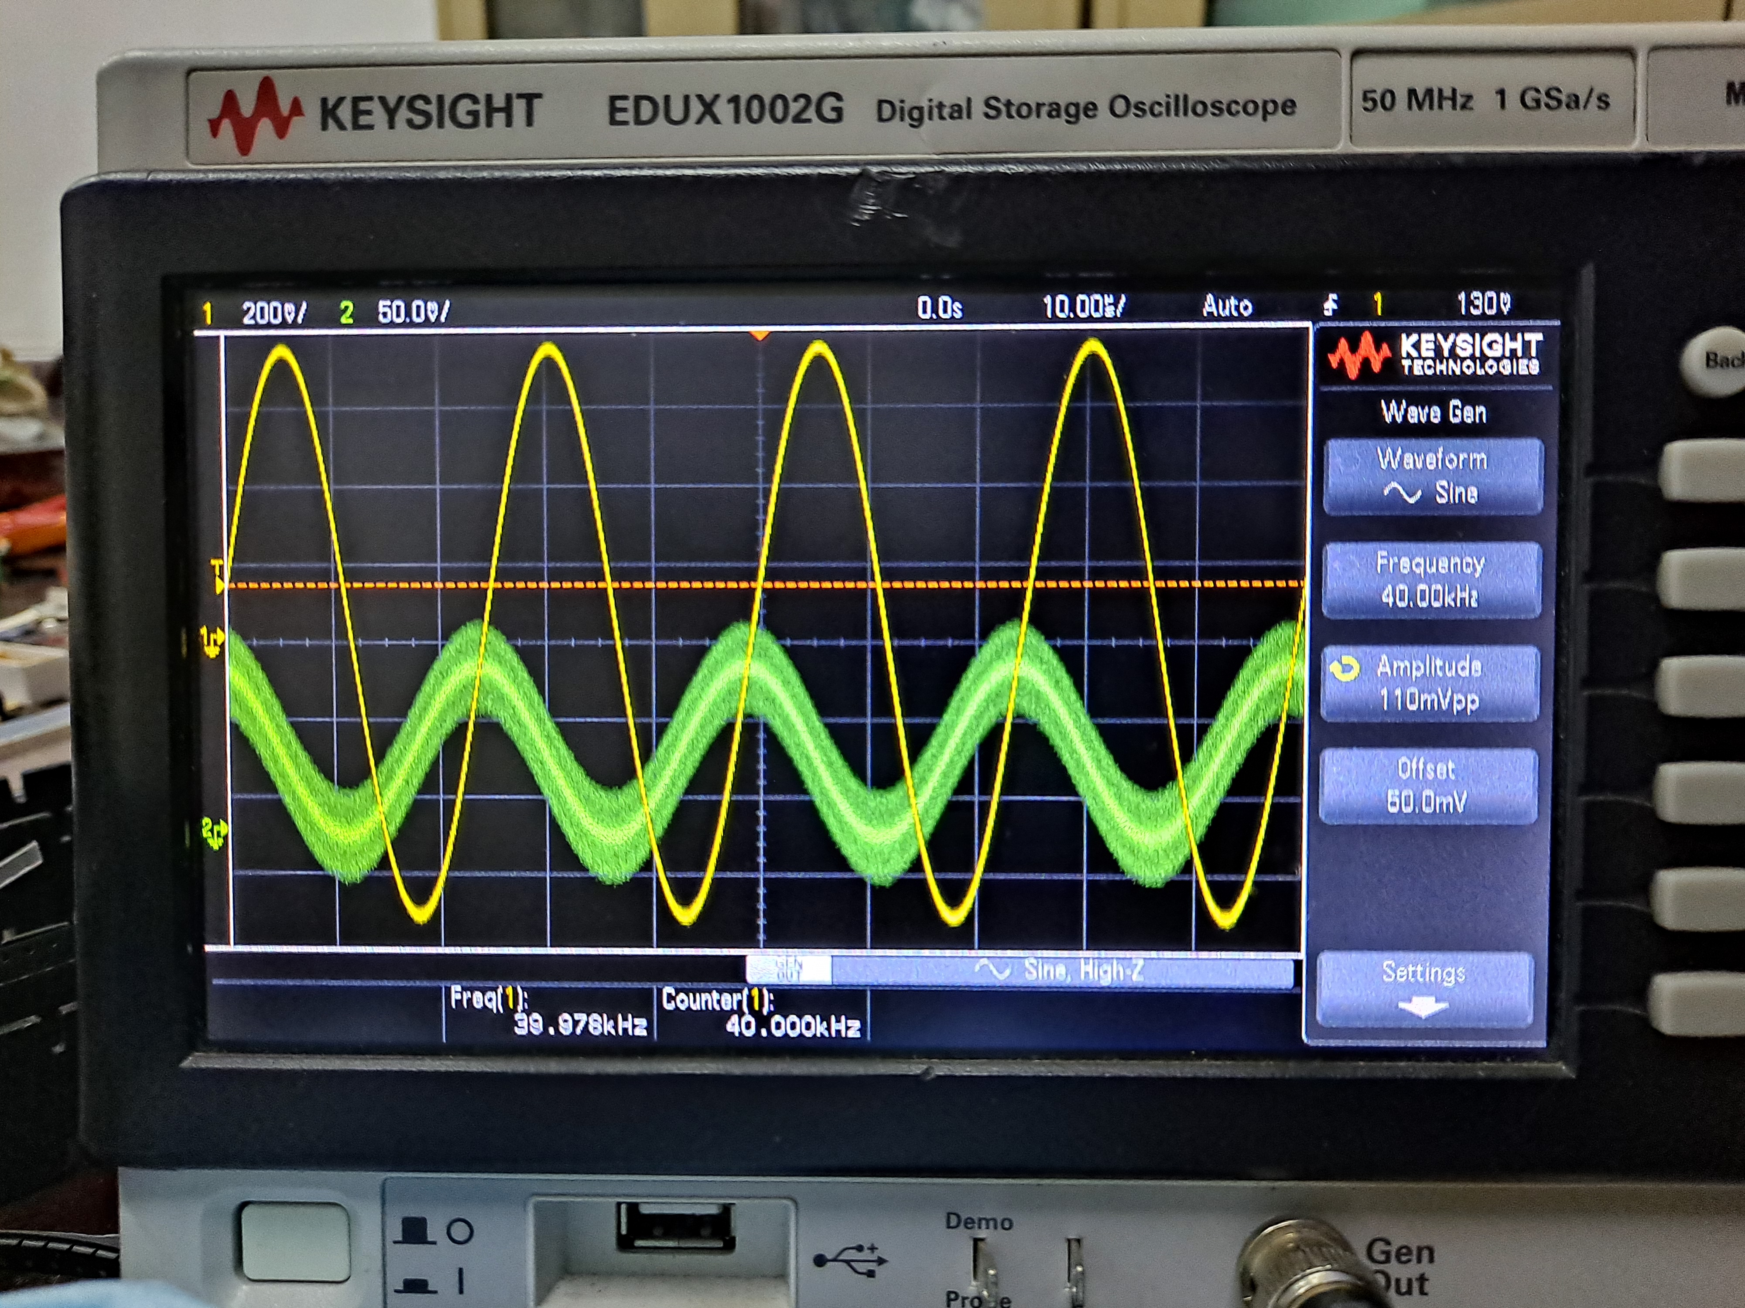Tap the GEN OUT indicator badge
Image resolution: width=1745 pixels, height=1308 pixels.
coord(788,970)
